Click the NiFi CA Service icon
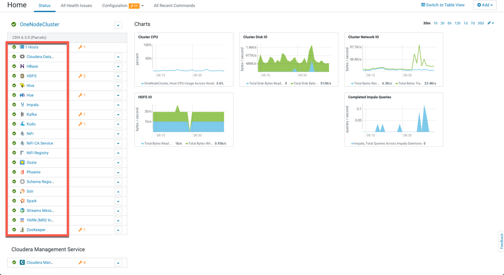504x275 pixels. click(22, 143)
